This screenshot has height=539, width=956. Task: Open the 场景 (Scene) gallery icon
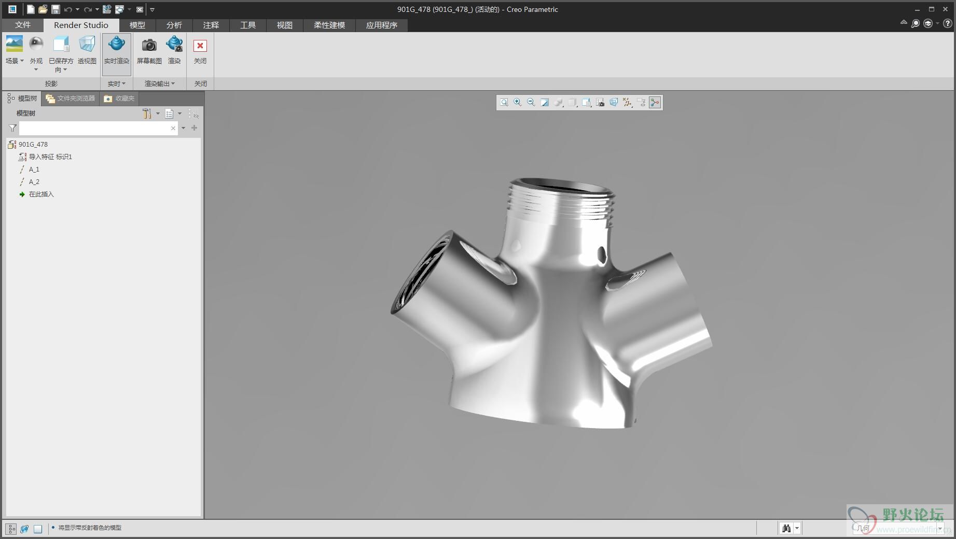[14, 45]
